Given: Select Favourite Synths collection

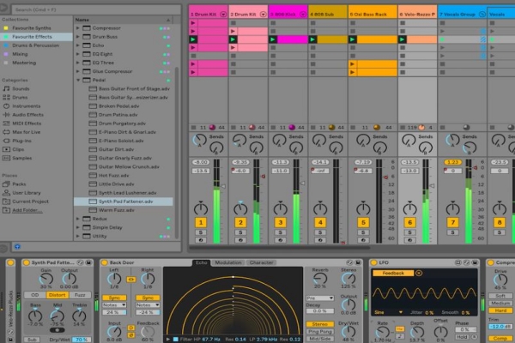Looking at the screenshot, I should click(x=32, y=28).
